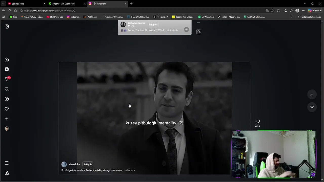Open (3) WhatsApp bookmark

[206, 17]
